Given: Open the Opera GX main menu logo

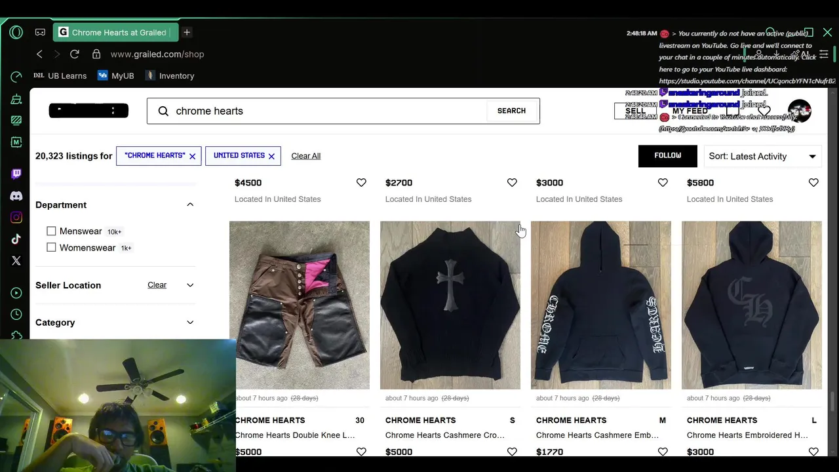Looking at the screenshot, I should pos(16,32).
